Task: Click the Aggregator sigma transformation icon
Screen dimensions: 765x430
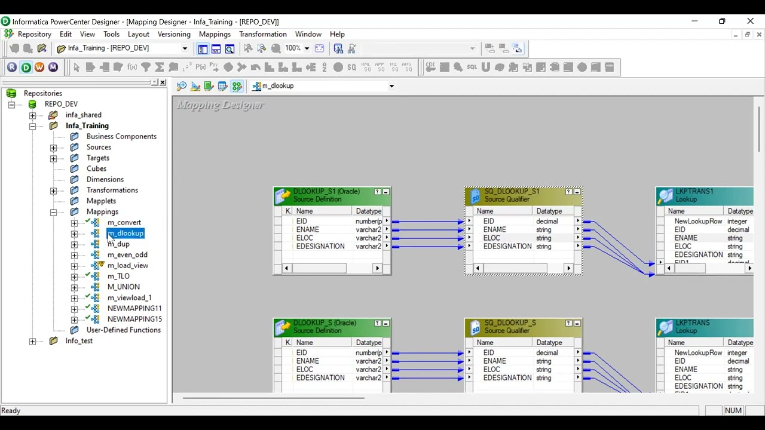Action: 160,67
